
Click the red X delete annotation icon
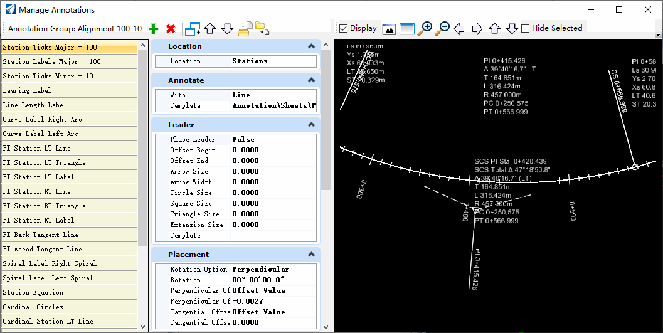(x=171, y=29)
